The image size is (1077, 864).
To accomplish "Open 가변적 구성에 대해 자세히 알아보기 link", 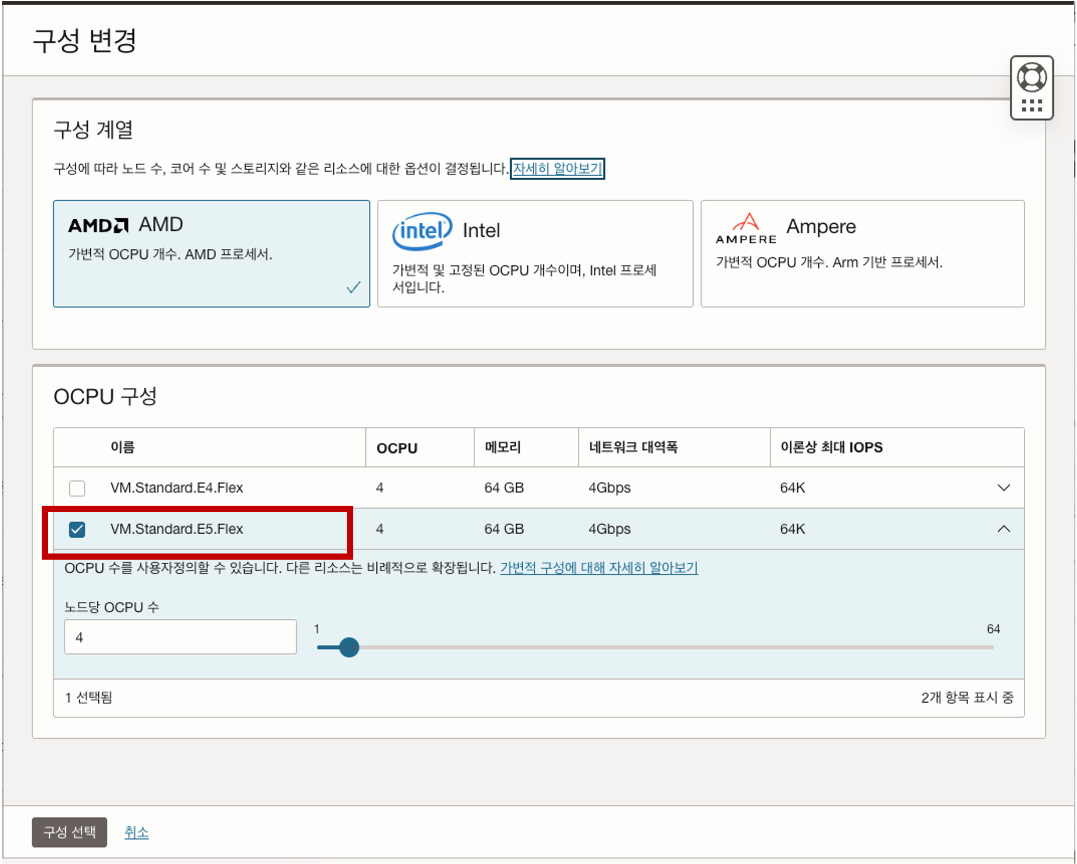I will click(x=599, y=568).
